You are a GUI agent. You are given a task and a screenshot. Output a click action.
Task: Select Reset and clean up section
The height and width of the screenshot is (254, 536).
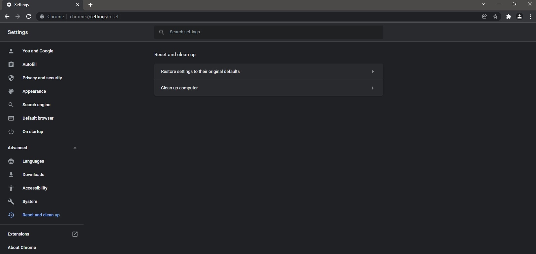(x=41, y=215)
